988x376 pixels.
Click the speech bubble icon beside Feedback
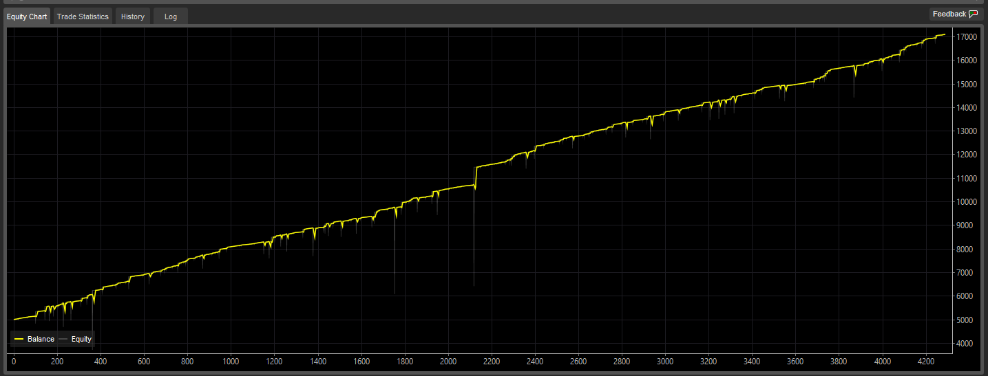973,14
